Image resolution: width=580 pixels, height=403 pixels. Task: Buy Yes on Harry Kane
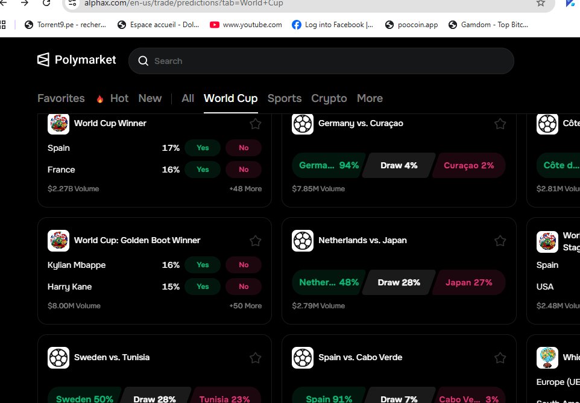click(203, 287)
